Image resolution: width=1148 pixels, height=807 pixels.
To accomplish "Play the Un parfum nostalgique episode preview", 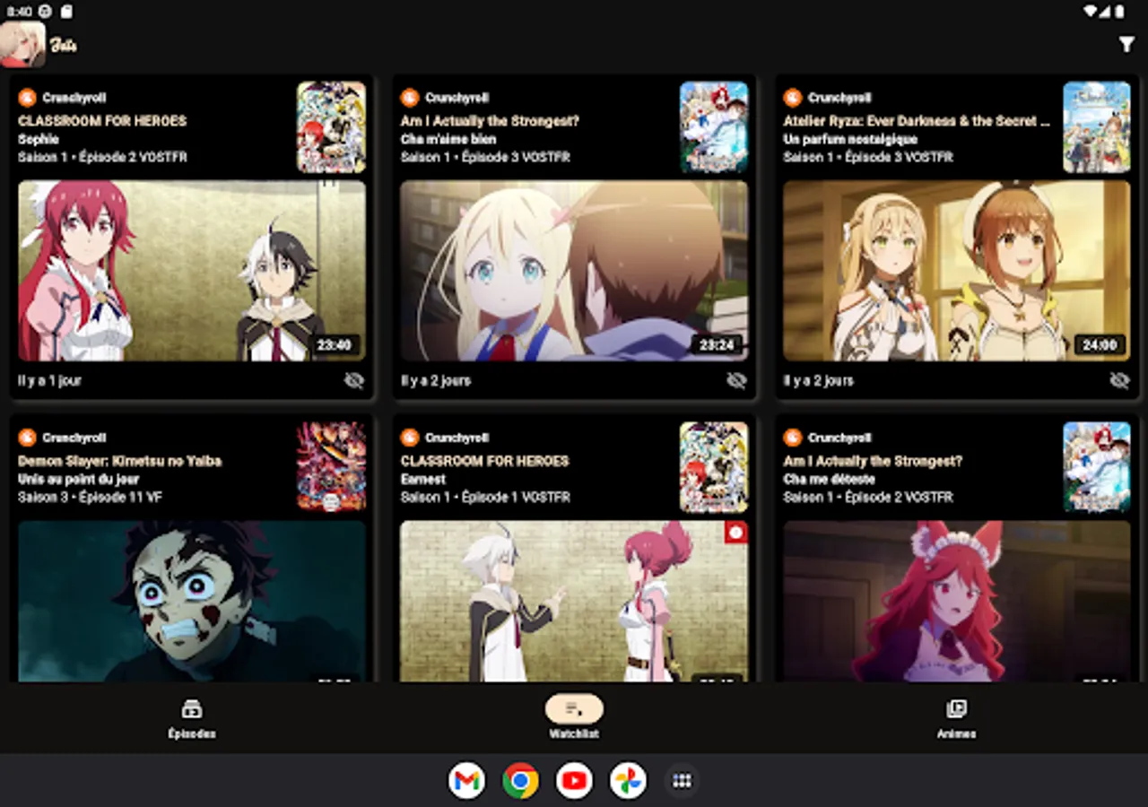I will (x=957, y=271).
